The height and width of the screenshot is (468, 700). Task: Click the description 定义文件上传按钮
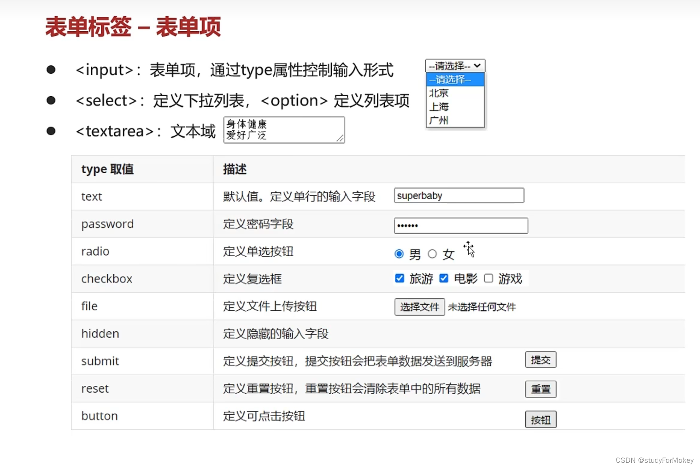(270, 306)
